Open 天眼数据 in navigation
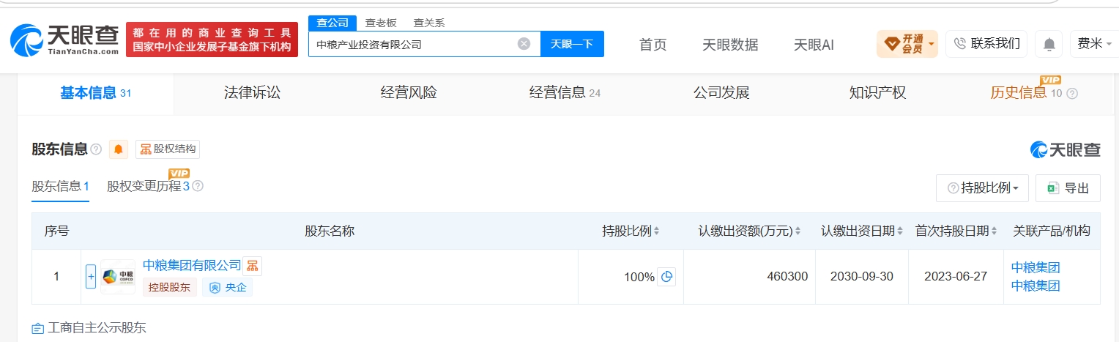This screenshot has height=342, width=1119. coord(730,45)
